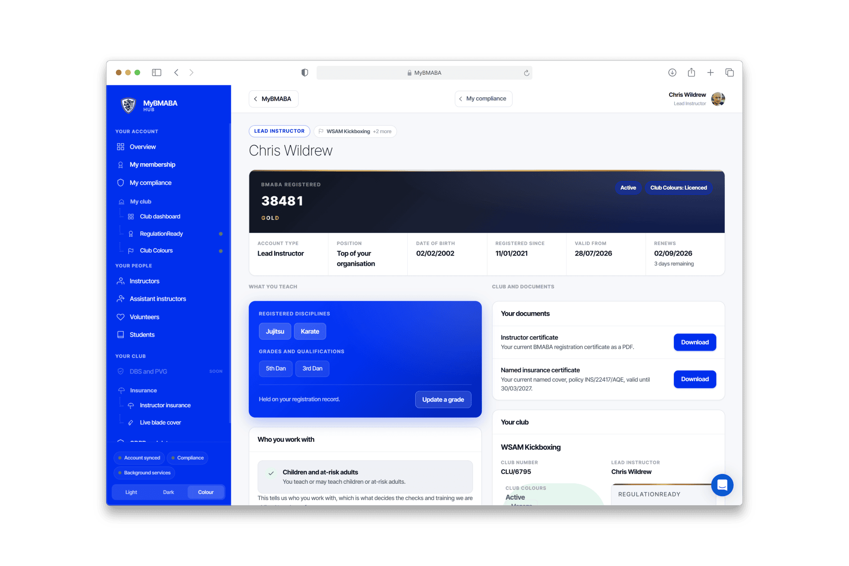Click the My membership badge icon
Viewport: 849px width, 566px height.
tap(120, 164)
